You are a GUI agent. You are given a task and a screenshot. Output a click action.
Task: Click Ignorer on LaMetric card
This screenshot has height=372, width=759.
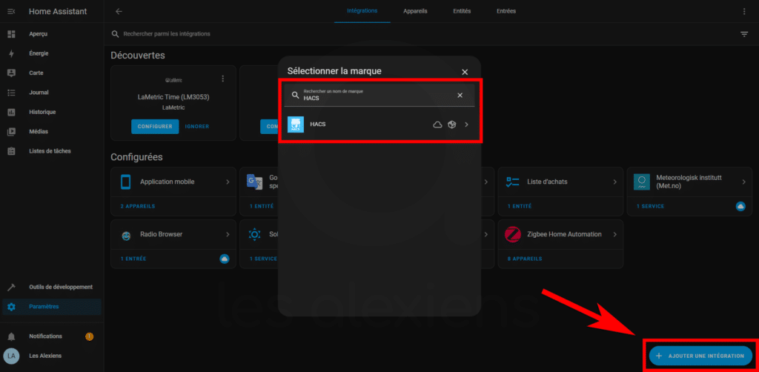tap(197, 127)
